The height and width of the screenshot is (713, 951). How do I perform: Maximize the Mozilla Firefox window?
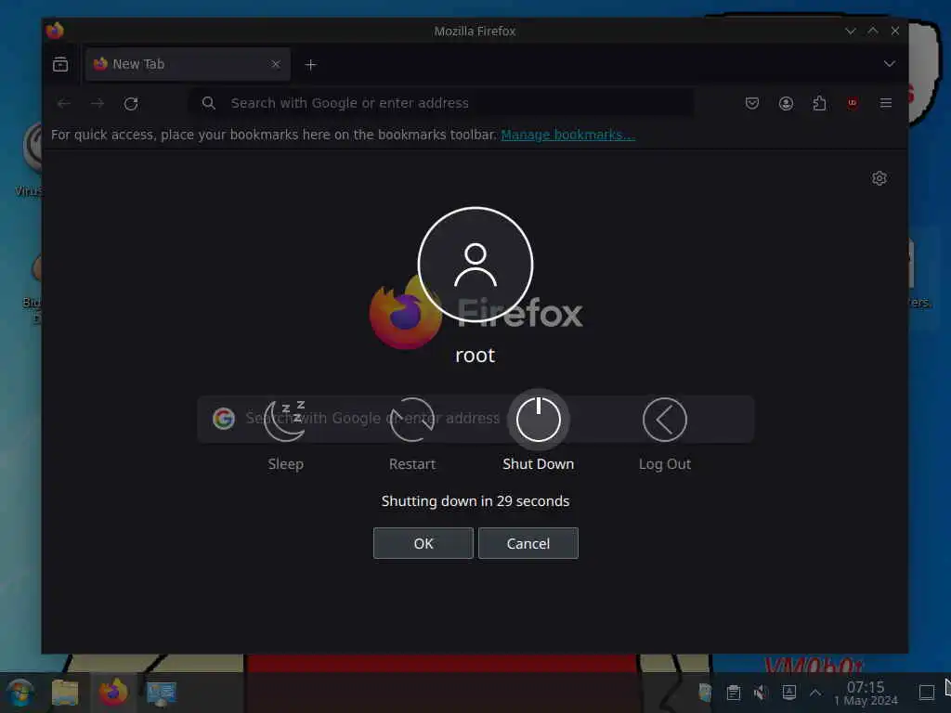point(873,31)
